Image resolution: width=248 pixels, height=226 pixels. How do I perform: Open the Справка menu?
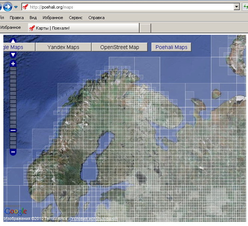tap(97, 18)
